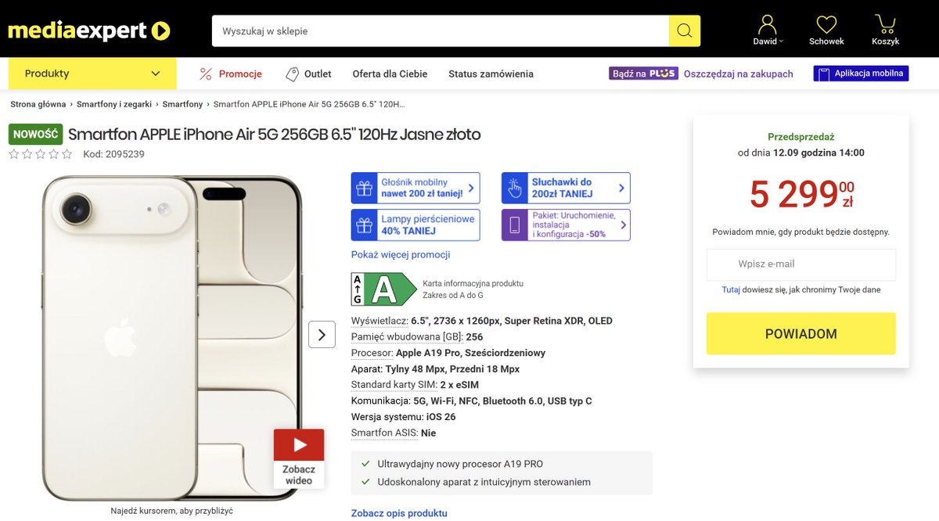Play the Zobacz wideo video button
This screenshot has width=939, height=521.
[299, 459]
